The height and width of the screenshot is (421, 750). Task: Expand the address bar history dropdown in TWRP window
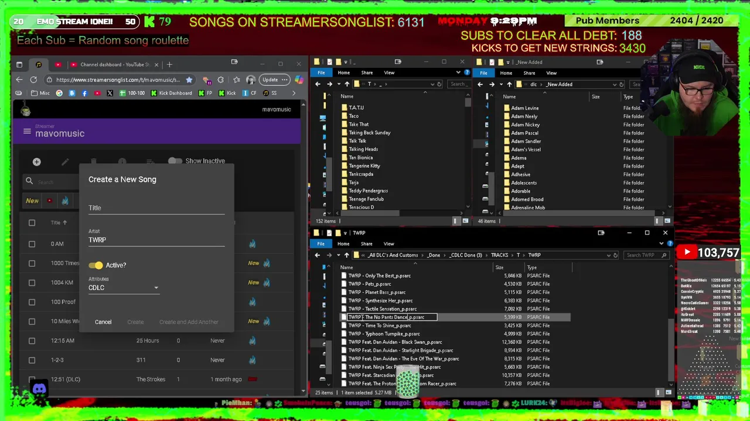pos(608,255)
